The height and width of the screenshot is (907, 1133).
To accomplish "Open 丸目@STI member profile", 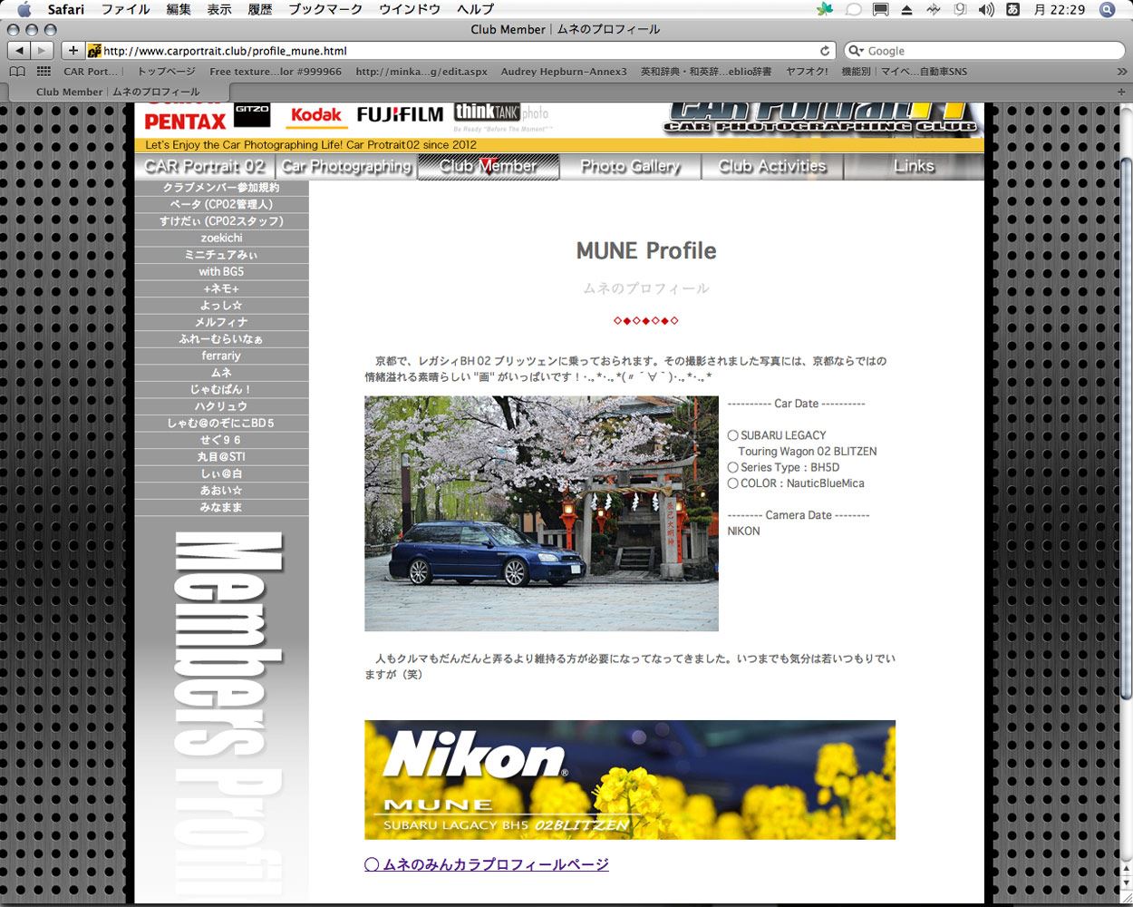I will click(221, 456).
